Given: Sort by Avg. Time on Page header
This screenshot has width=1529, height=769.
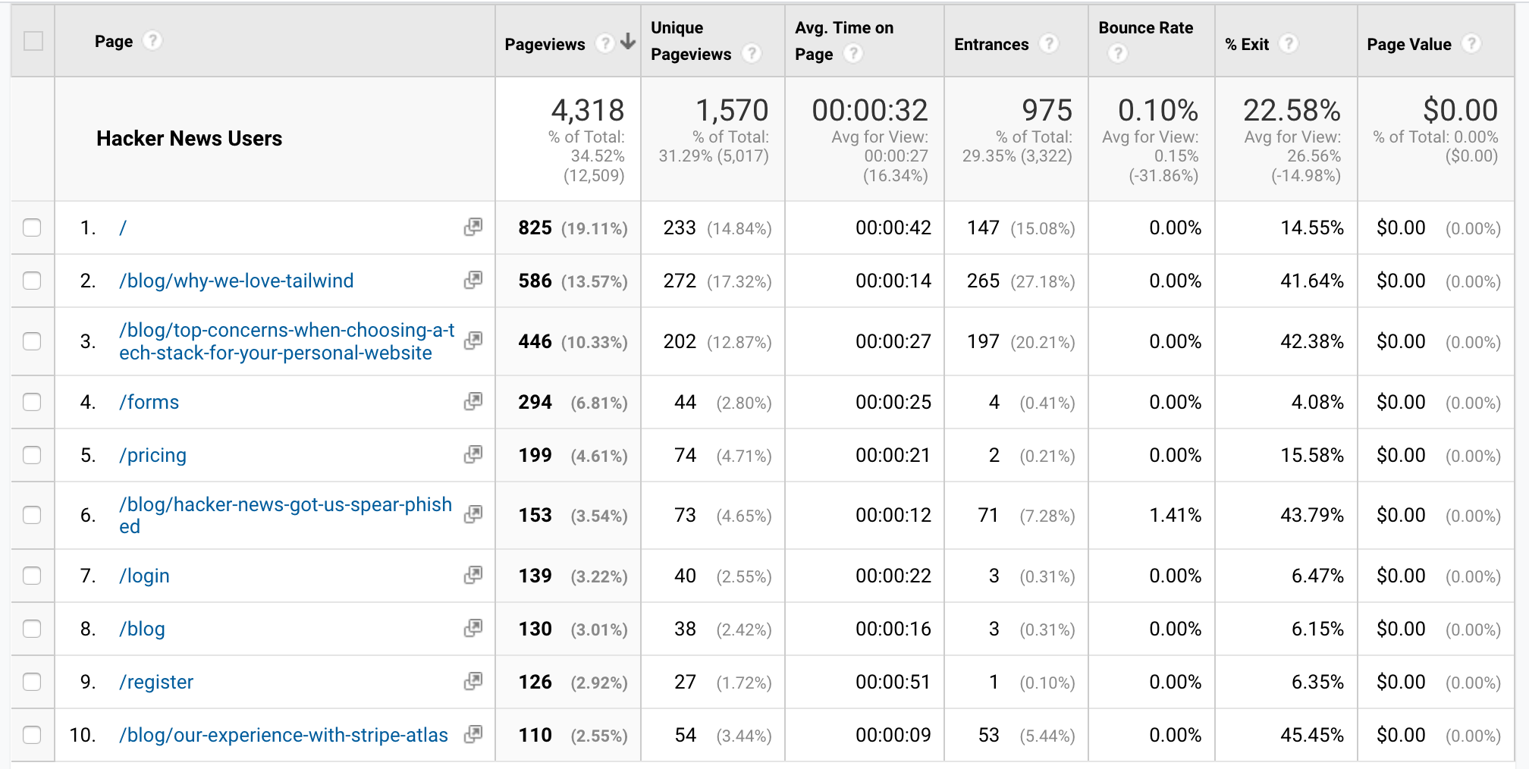Looking at the screenshot, I should tap(844, 41).
